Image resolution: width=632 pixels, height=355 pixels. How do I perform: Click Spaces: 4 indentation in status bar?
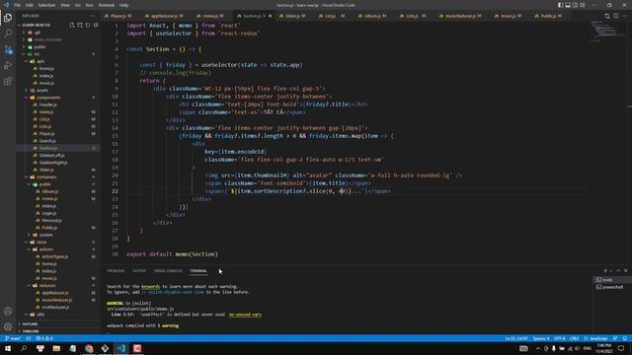click(x=541, y=338)
